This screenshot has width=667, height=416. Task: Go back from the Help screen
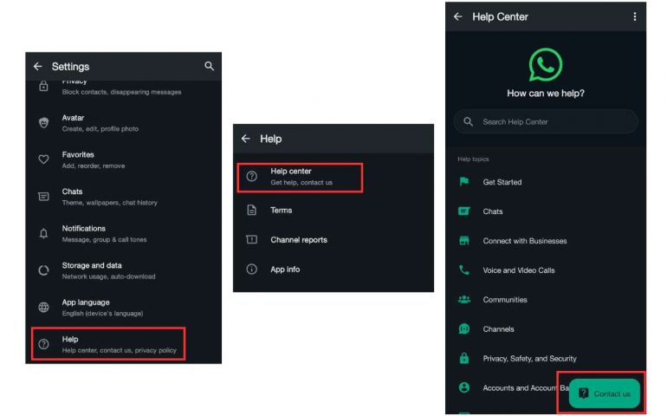pos(245,139)
